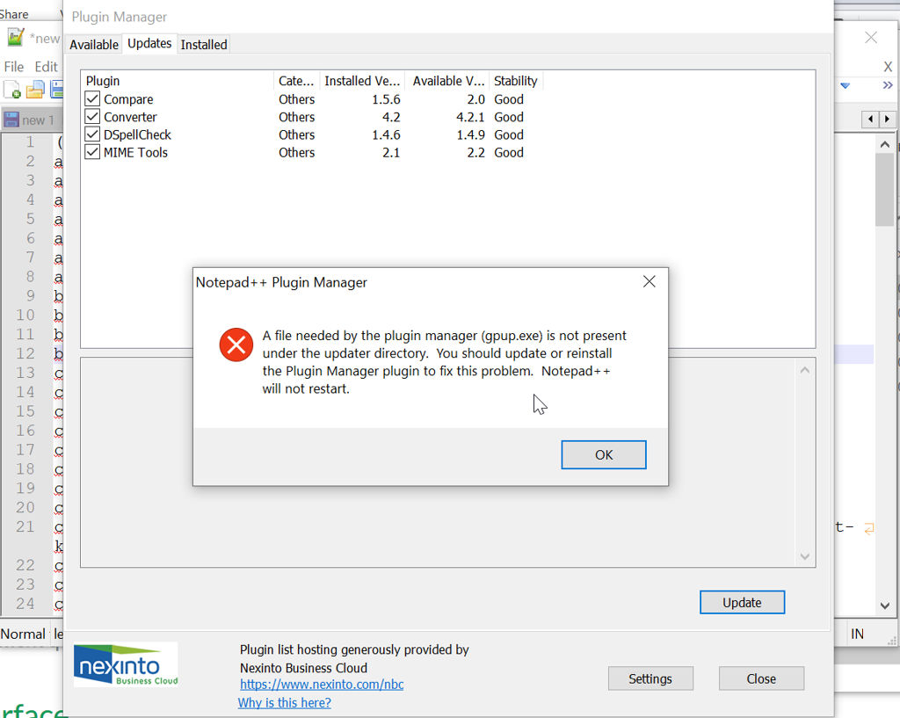The width and height of the screenshot is (900, 718).
Task: Select the Converter plugin row name
Action: pos(130,117)
